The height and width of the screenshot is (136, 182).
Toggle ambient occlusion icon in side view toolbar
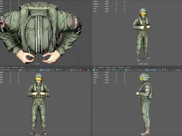163,70
